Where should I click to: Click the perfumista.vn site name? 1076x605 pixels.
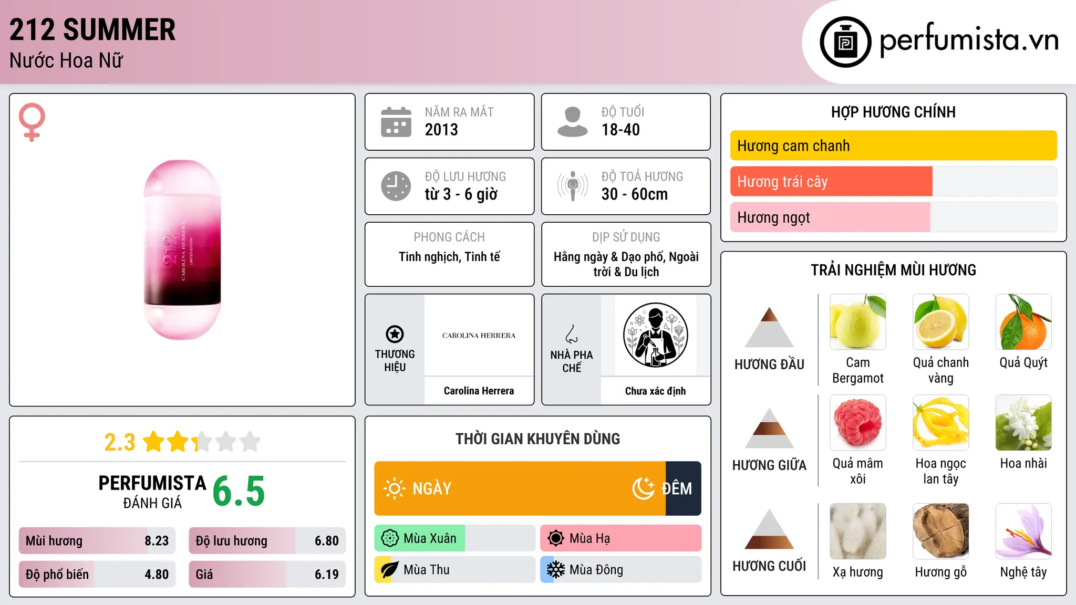tap(969, 40)
